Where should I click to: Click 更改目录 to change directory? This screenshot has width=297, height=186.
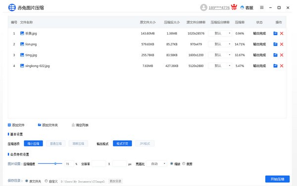click(x=115, y=181)
